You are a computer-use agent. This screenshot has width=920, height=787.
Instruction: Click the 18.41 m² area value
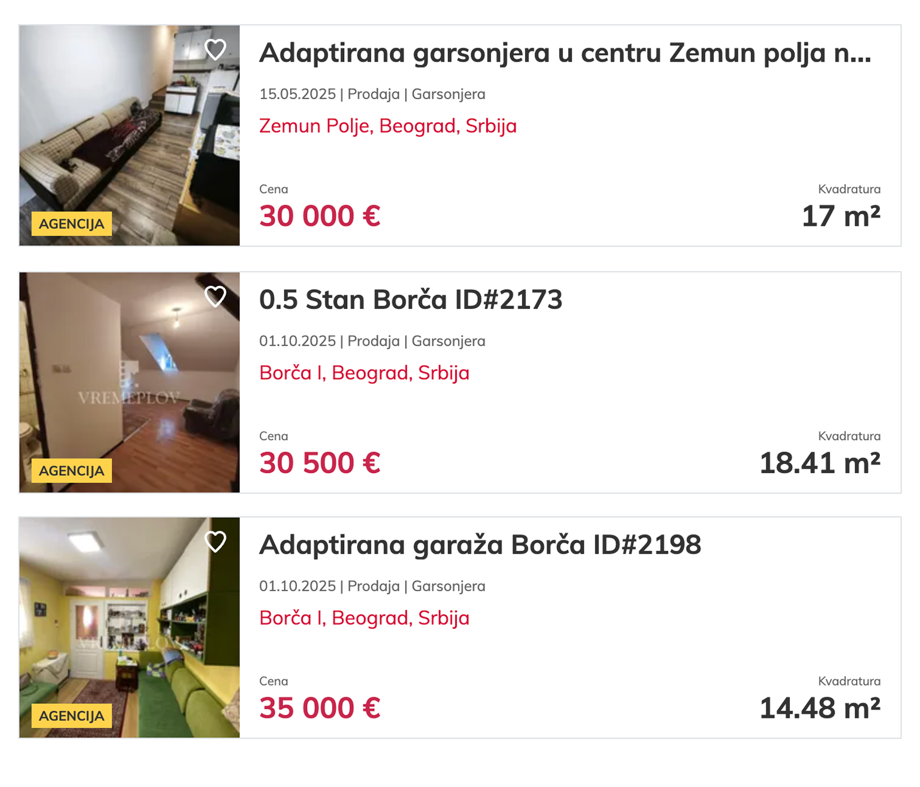tap(820, 463)
